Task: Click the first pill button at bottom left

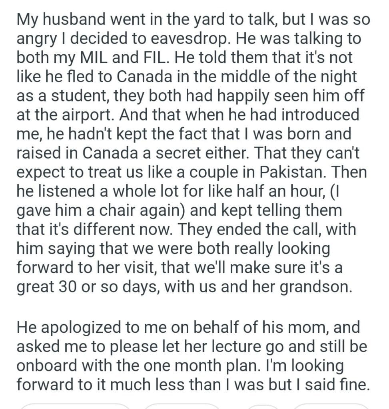Action: click(75, 406)
